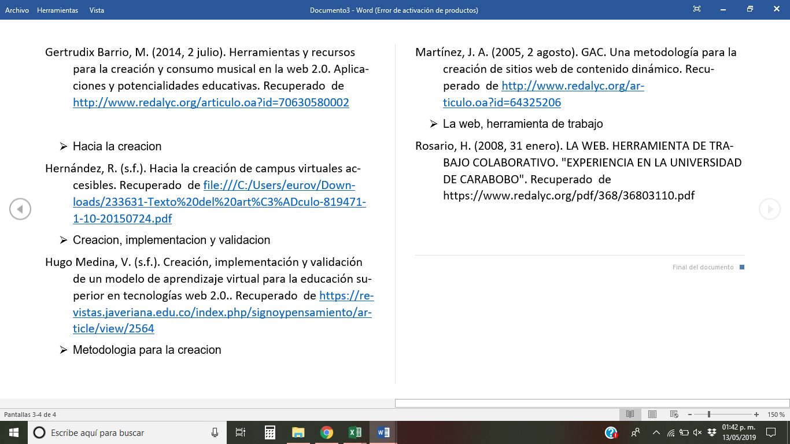Viewport: 790px width, 444px height.
Task: Open the redalyc articulo id=70630580002 link
Action: click(x=211, y=103)
